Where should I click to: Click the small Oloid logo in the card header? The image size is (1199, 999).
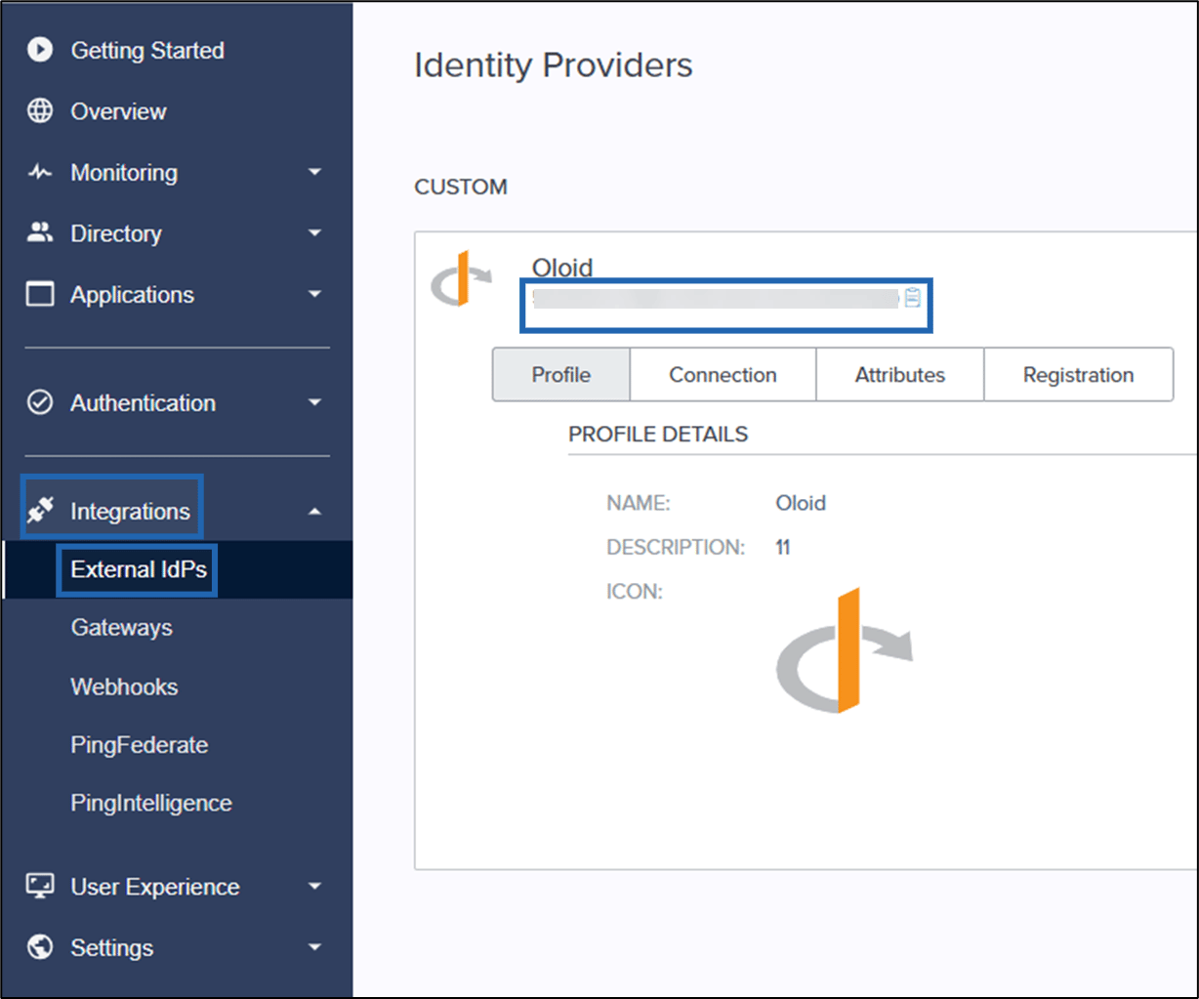tap(462, 278)
